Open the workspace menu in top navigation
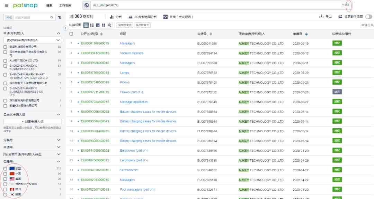Viewport: 374px width, 199px height. click(x=65, y=5)
